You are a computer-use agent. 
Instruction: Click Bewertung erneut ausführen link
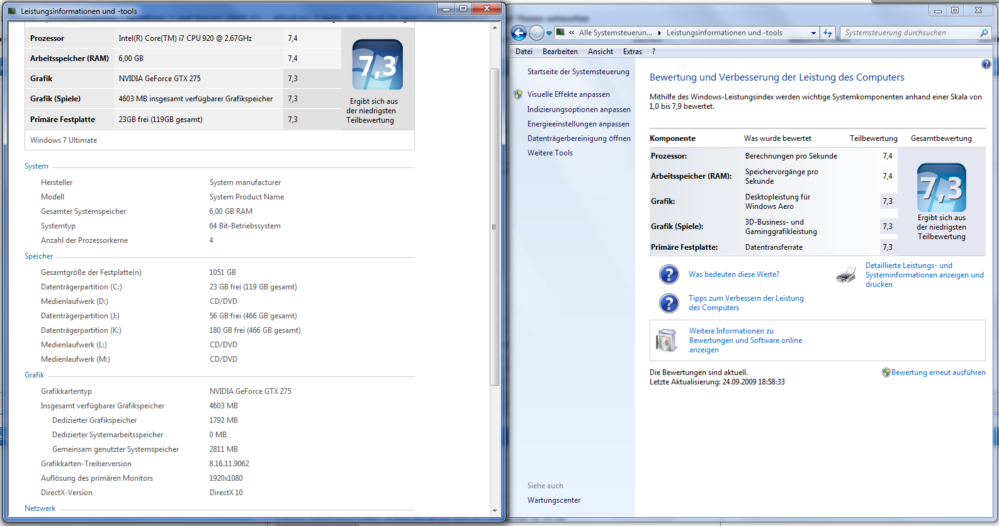tap(939, 372)
